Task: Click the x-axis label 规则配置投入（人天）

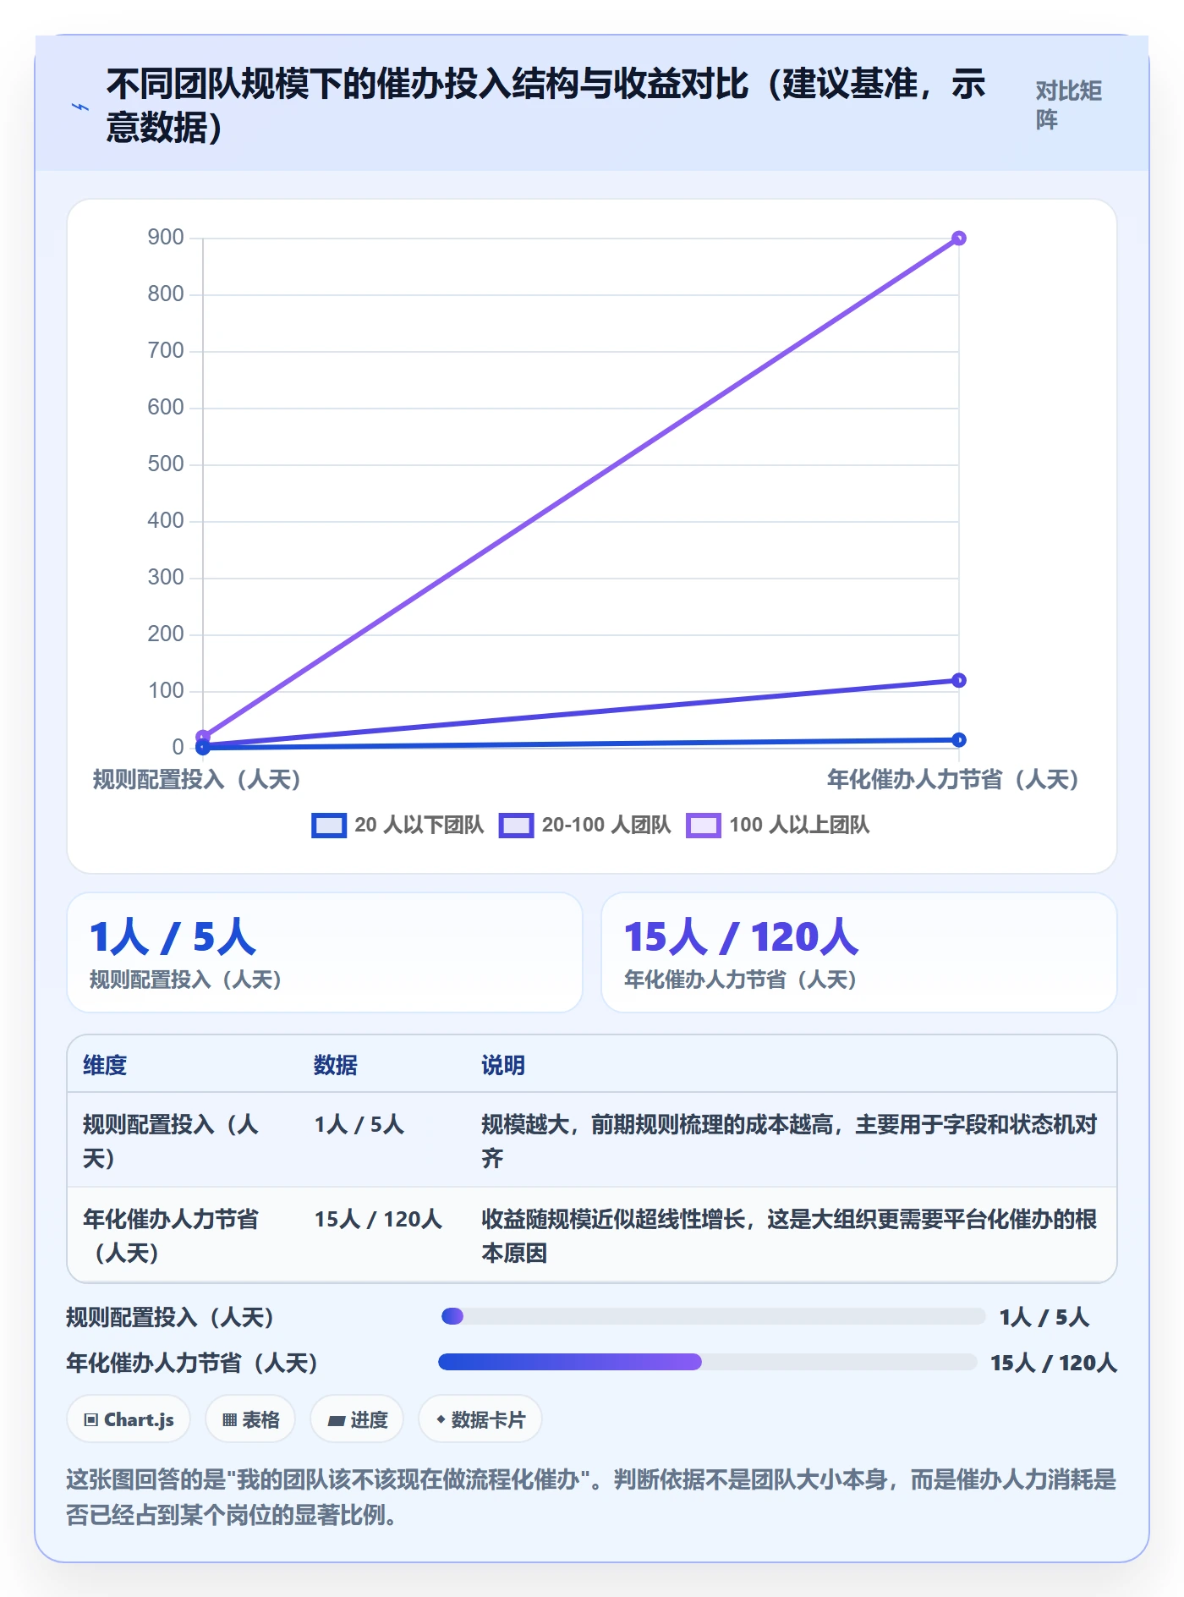Action: tap(197, 779)
